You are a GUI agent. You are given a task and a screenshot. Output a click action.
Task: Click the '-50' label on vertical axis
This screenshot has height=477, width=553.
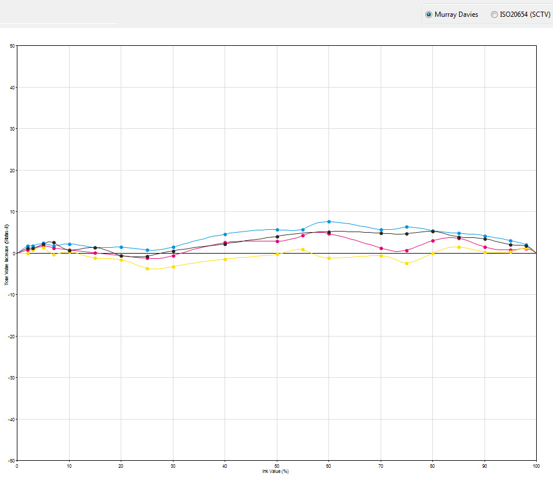coord(11,461)
